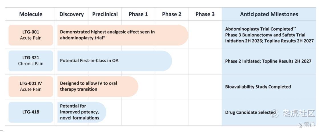321x132 pixels.
Task: Click Phase 2 Initiated milestone text
Action: [x=268, y=61]
